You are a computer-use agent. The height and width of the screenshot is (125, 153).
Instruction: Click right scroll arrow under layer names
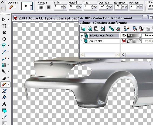pos(117,55)
